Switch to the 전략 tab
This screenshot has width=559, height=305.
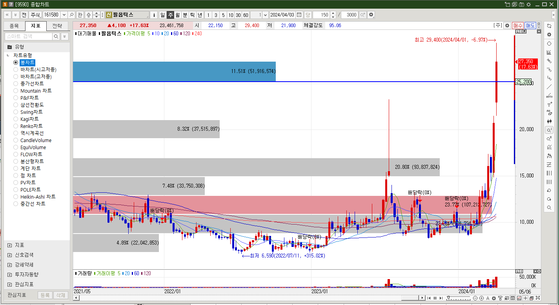pyautogui.click(x=57, y=26)
